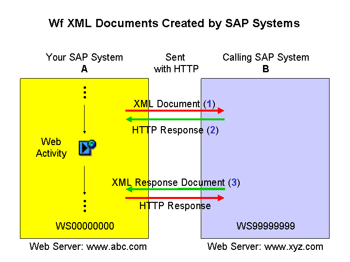Click the bottom 'HTTP Response' label without number

175,206
